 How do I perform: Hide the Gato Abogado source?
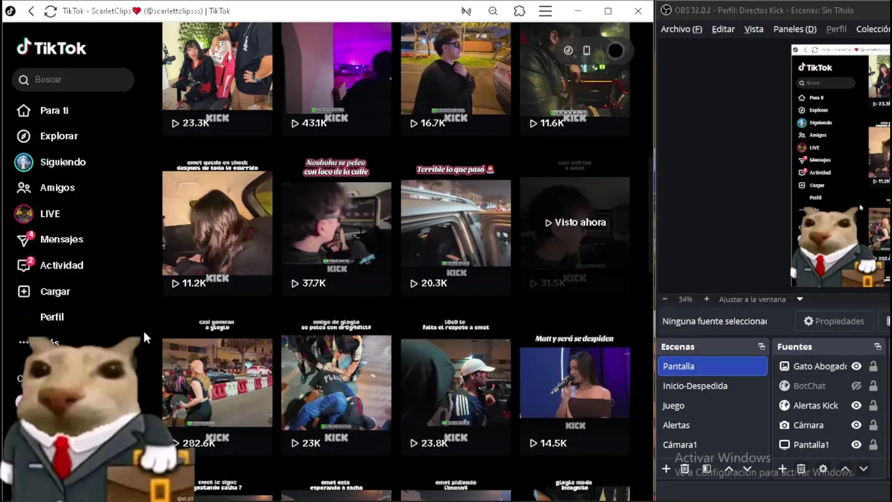(x=856, y=366)
